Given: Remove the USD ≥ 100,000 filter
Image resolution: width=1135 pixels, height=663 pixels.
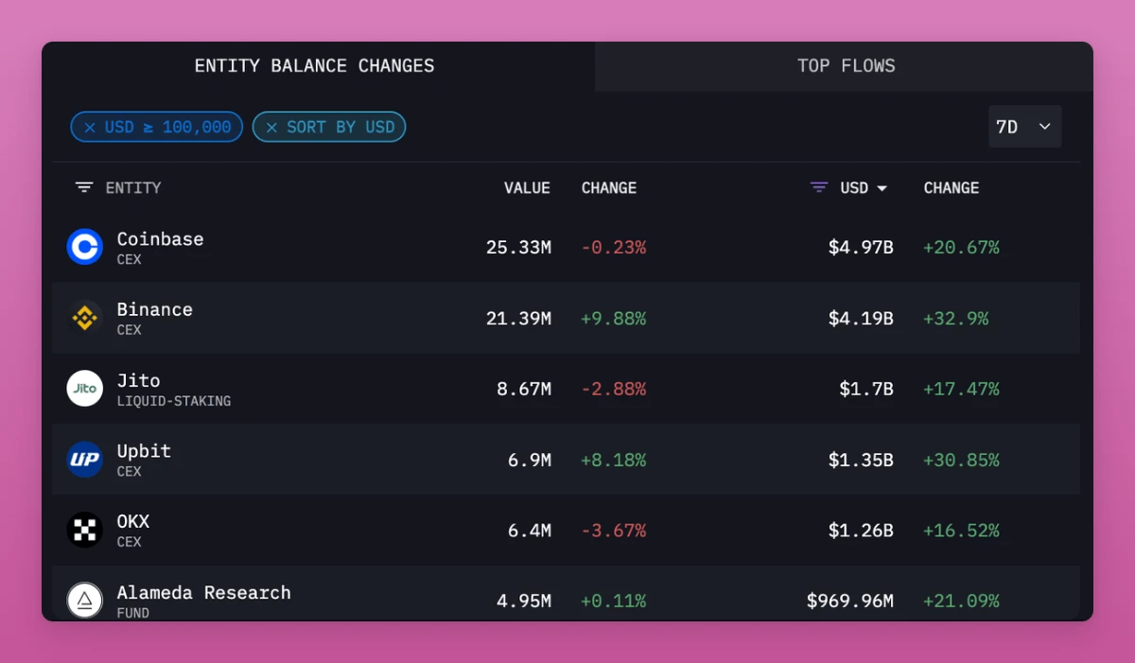Looking at the screenshot, I should (x=90, y=128).
